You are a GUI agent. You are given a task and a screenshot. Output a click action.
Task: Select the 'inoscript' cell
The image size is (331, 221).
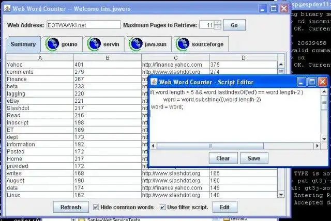(x=40, y=122)
